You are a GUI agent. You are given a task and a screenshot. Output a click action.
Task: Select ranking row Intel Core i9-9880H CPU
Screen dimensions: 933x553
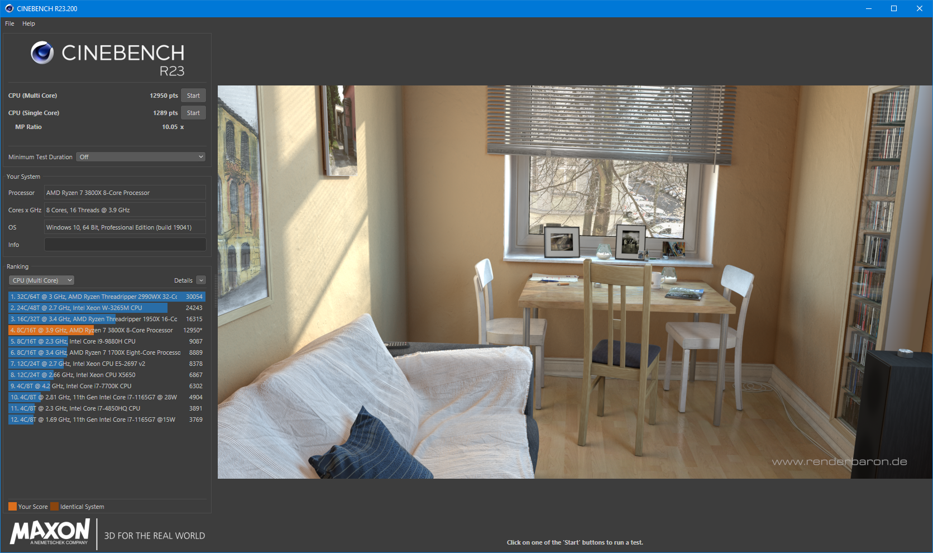(x=107, y=341)
